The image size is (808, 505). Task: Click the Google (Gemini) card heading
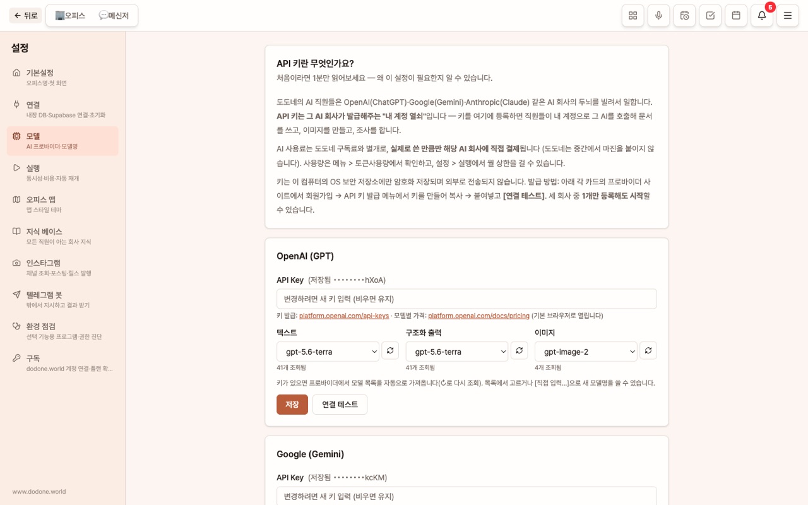point(311,454)
